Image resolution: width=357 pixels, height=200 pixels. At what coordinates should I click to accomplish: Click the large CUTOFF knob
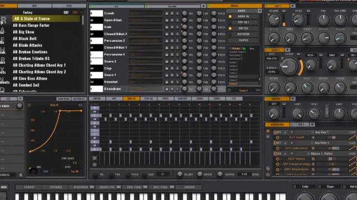[x=289, y=66]
